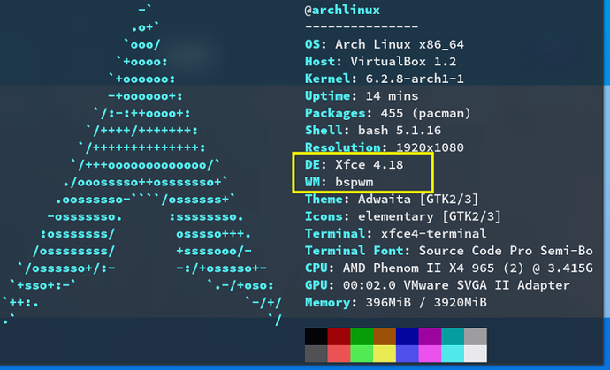Click the Arch Linux ASCII logo
Viewport: 610px width, 370px height.
tap(142, 165)
